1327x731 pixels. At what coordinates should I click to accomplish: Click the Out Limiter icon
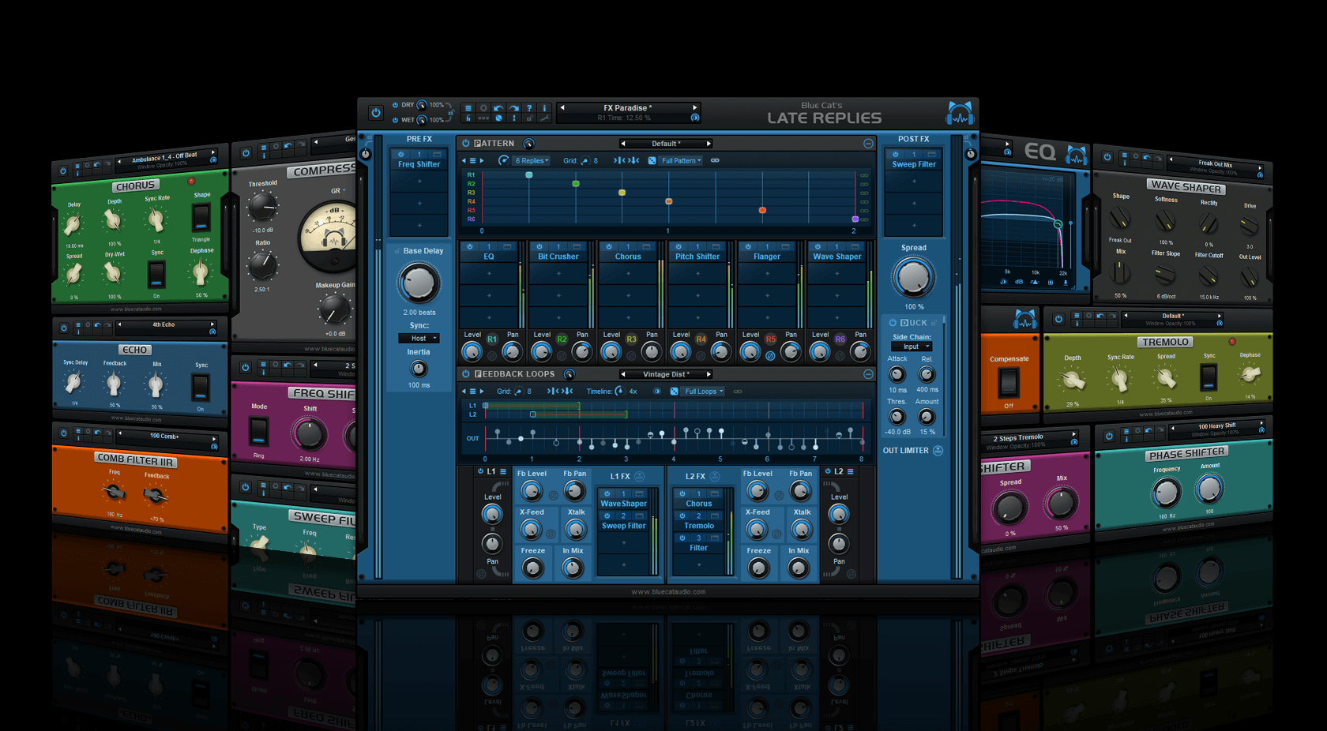[938, 451]
